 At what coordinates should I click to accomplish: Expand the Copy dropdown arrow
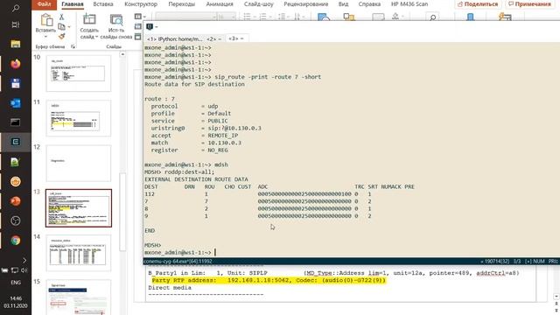pyautogui.click(x=69, y=27)
